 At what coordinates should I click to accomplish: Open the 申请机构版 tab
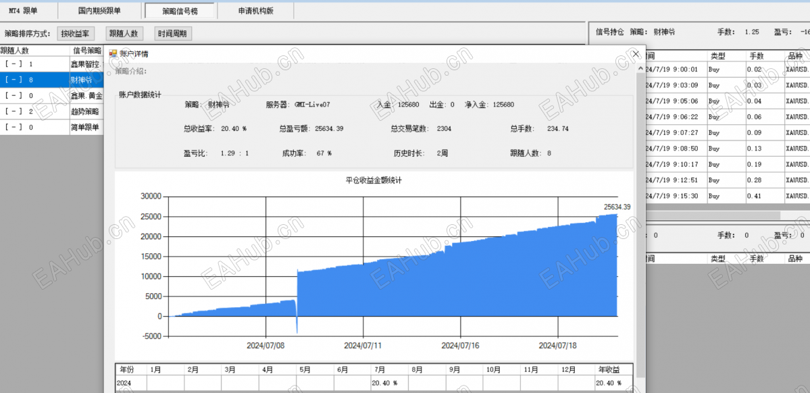[x=256, y=10]
